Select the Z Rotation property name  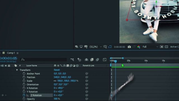tap(36, 95)
